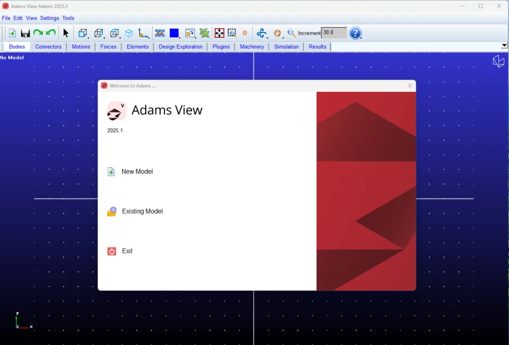This screenshot has width=509, height=345.
Task: Switch to the Machinery tab
Action: 252,47
